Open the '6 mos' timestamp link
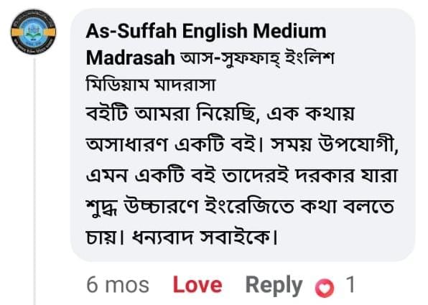This screenshot has width=428, height=305. pos(118,286)
